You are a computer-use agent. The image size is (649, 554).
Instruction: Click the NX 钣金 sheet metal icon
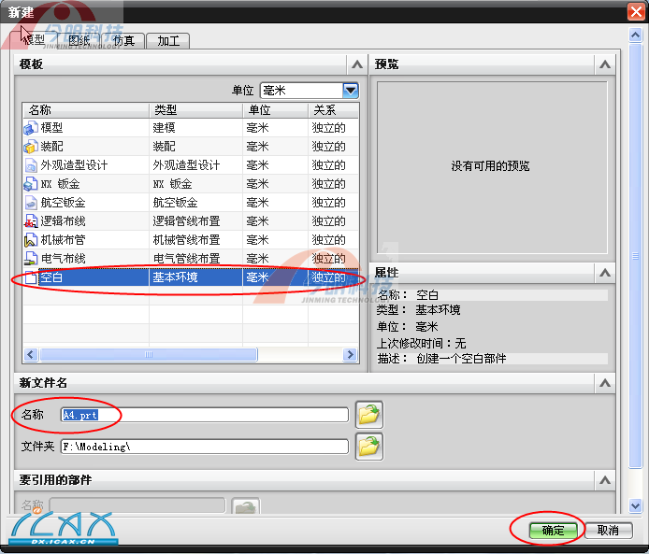point(31,184)
